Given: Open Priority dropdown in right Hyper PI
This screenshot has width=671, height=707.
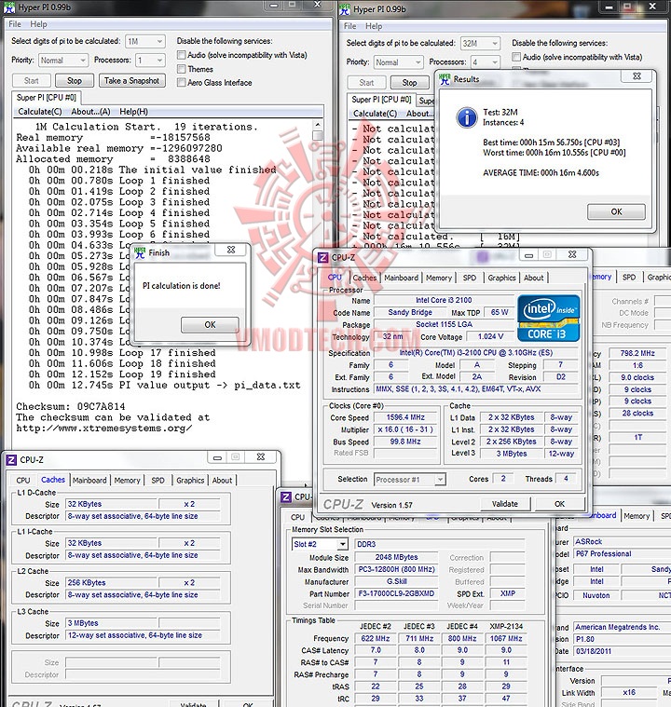Looking at the screenshot, I should tap(399, 62).
